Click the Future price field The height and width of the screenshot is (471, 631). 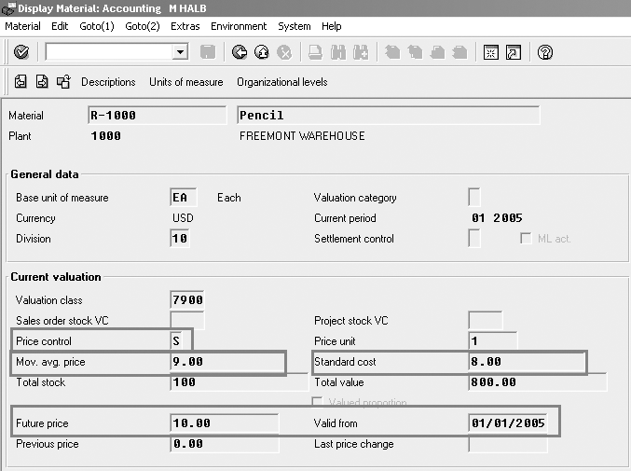(x=225, y=423)
